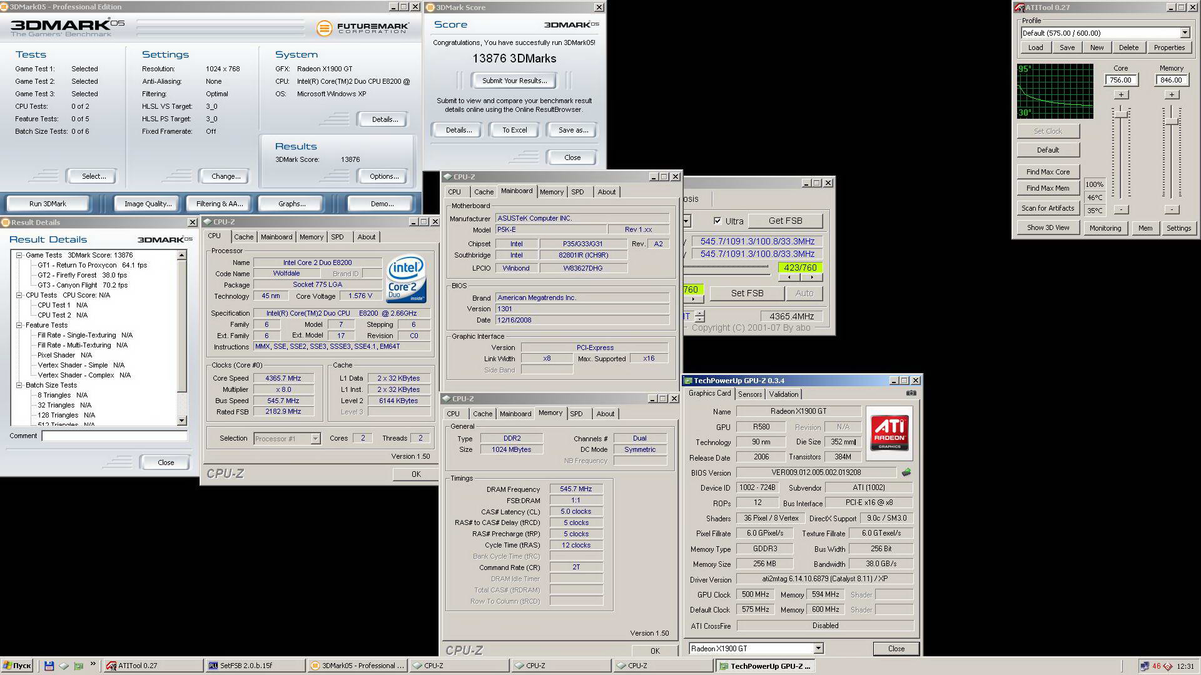Click the ATI Radeon logo in GPU-Z
1201x675 pixels.
(889, 433)
